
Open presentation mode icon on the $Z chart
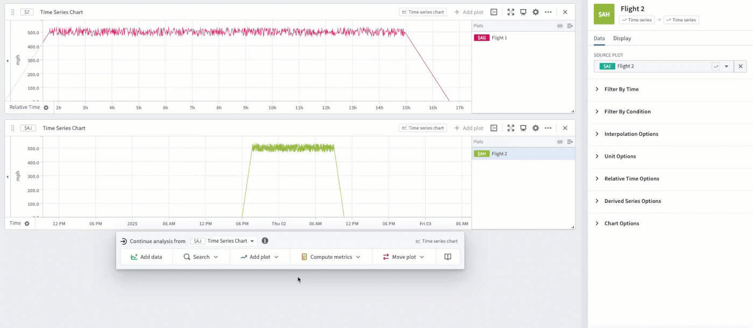[523, 12]
